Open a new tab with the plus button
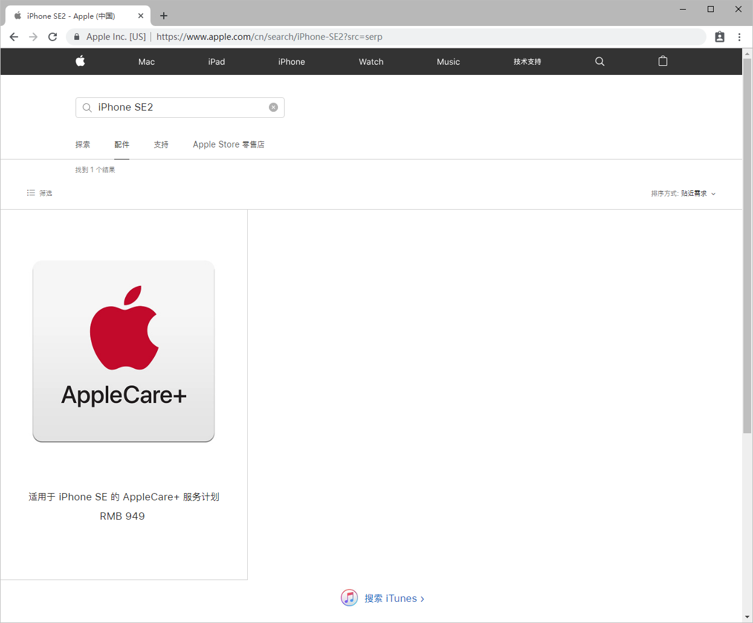The width and height of the screenshot is (753, 623). tap(163, 16)
